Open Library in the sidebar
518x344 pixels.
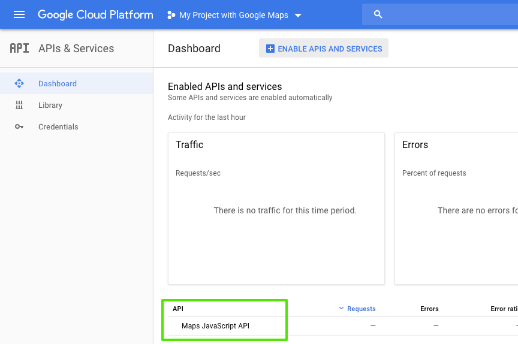click(76, 105)
